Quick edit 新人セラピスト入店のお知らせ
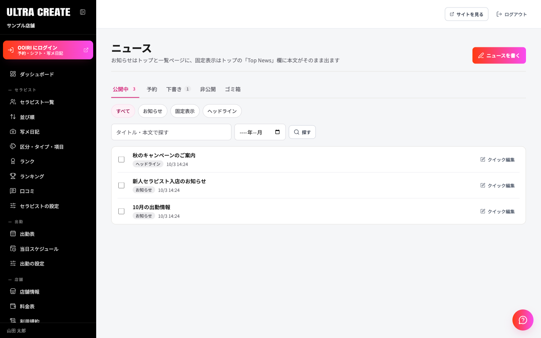This screenshot has height=338, width=541. 497,186
